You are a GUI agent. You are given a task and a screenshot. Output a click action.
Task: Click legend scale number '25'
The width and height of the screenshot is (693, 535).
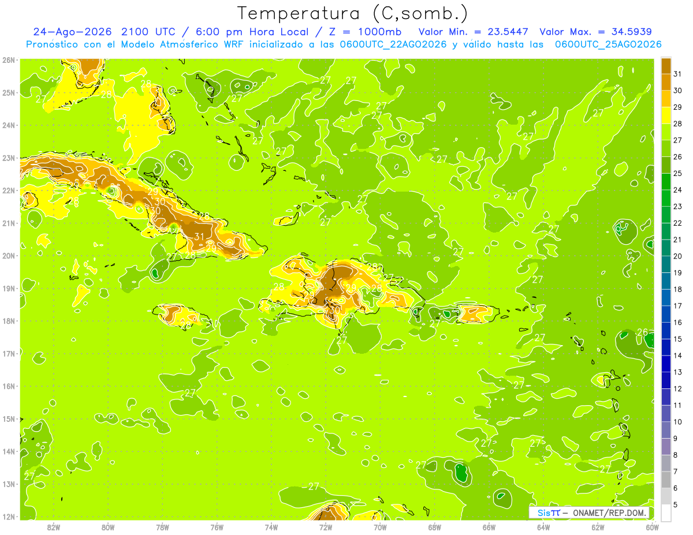[x=678, y=173]
